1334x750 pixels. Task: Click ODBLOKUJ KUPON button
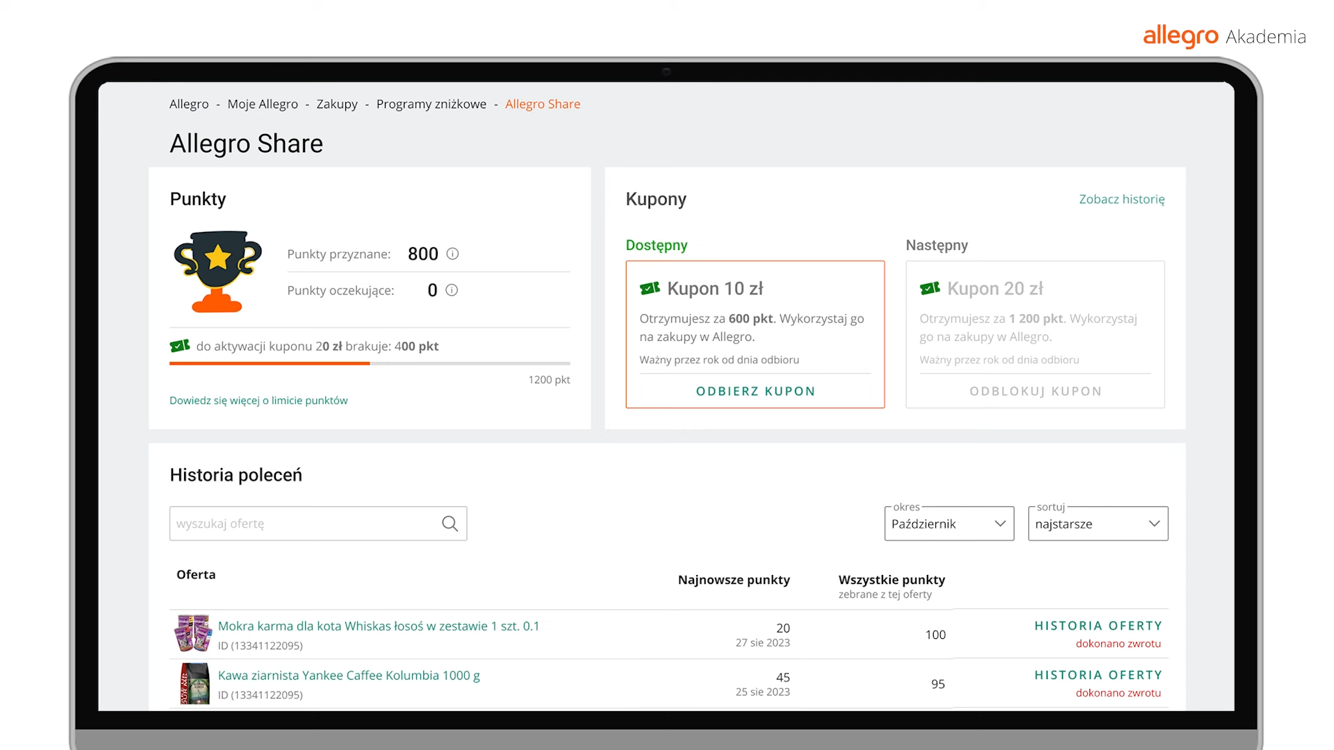[1035, 391]
